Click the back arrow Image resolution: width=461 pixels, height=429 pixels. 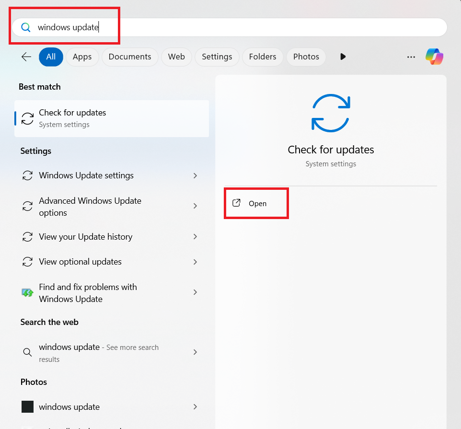[x=26, y=57]
